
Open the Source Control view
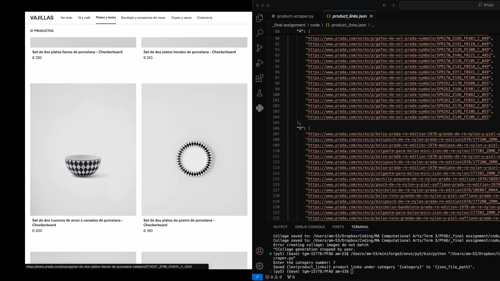coord(259,48)
